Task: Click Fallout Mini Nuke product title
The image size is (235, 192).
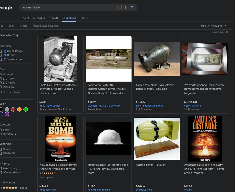Action: (155, 87)
